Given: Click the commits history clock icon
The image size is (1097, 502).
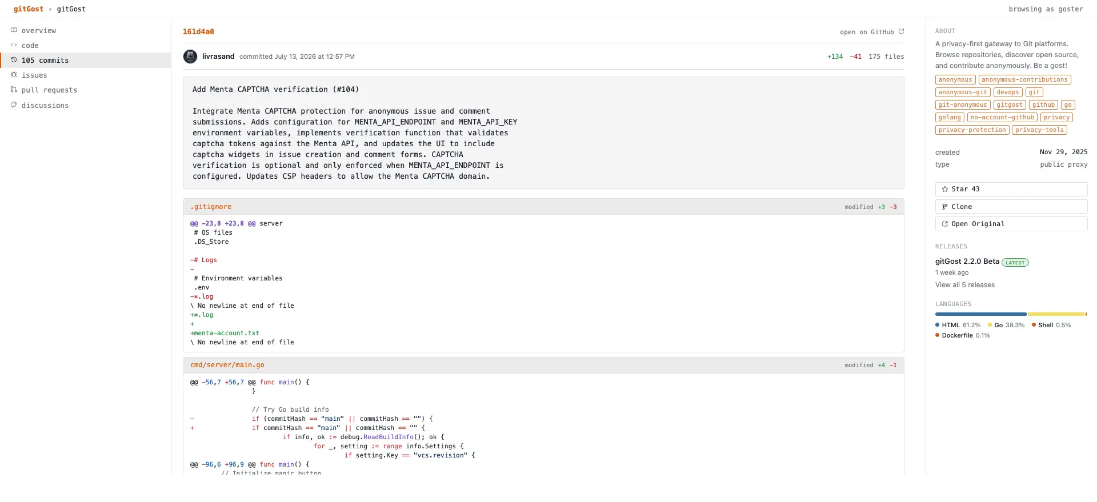Looking at the screenshot, I should [14, 60].
